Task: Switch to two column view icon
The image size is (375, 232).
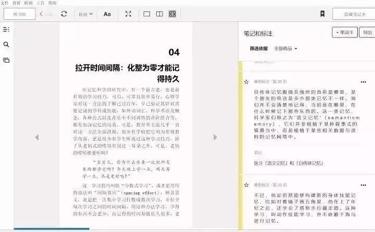Action: tap(159, 14)
